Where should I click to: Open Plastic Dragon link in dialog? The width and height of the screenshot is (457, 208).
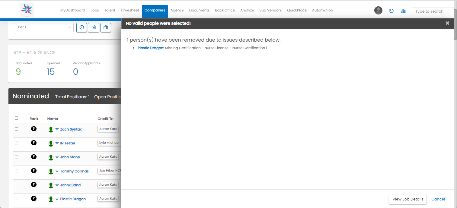[151, 48]
